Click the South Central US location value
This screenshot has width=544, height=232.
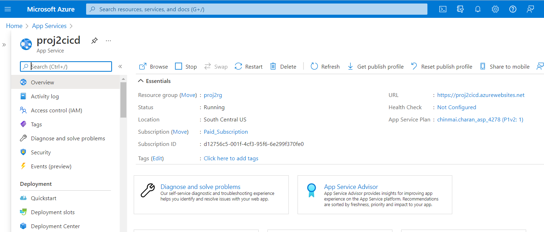coord(225,119)
